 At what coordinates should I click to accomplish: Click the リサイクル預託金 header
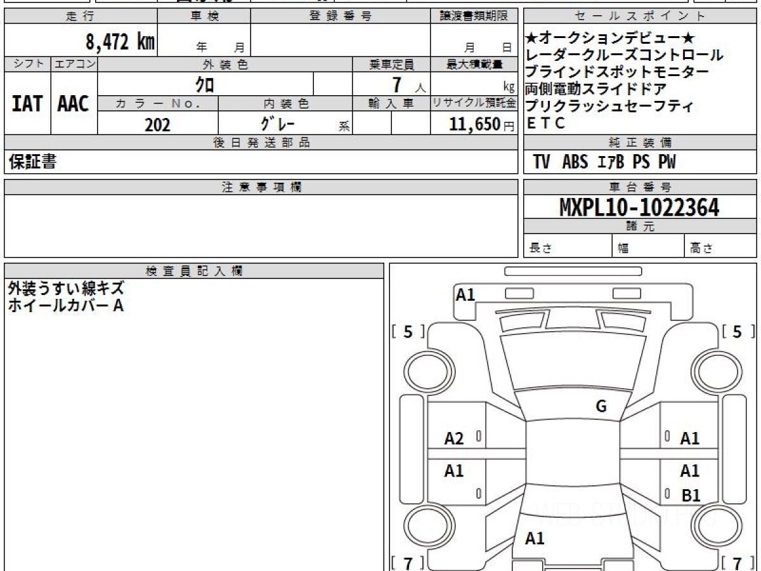click(474, 103)
